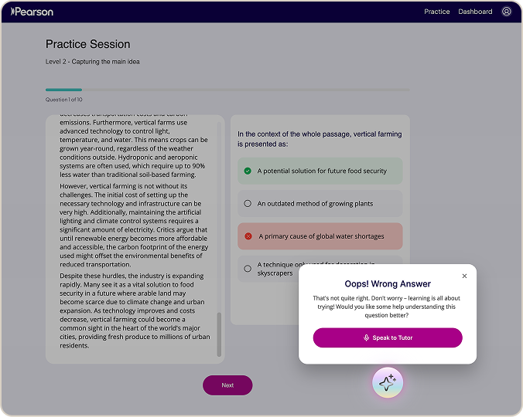Click the red X on wrong answer
523x417 pixels.
click(x=248, y=236)
